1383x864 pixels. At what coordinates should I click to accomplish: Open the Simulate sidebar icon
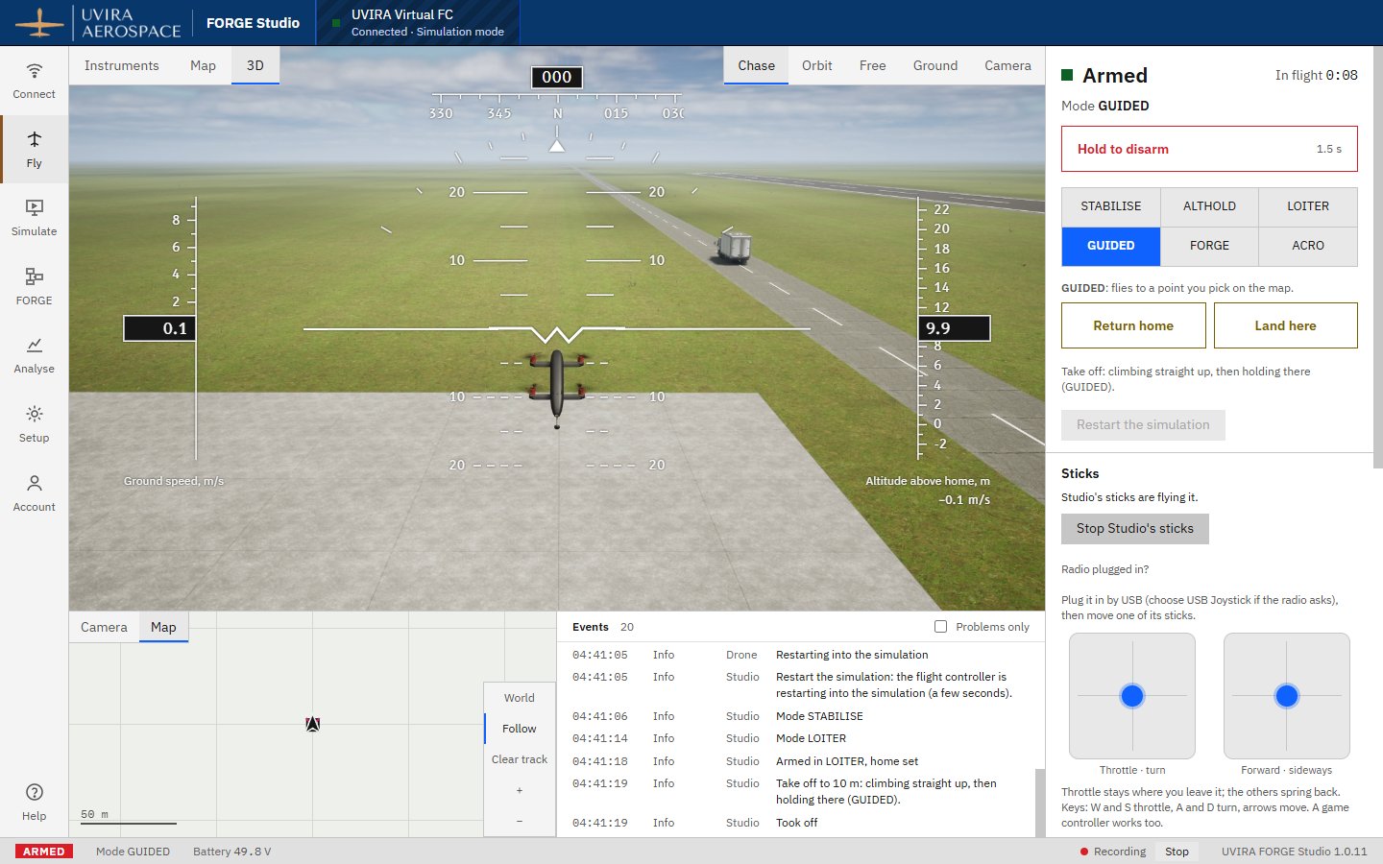[x=34, y=218]
